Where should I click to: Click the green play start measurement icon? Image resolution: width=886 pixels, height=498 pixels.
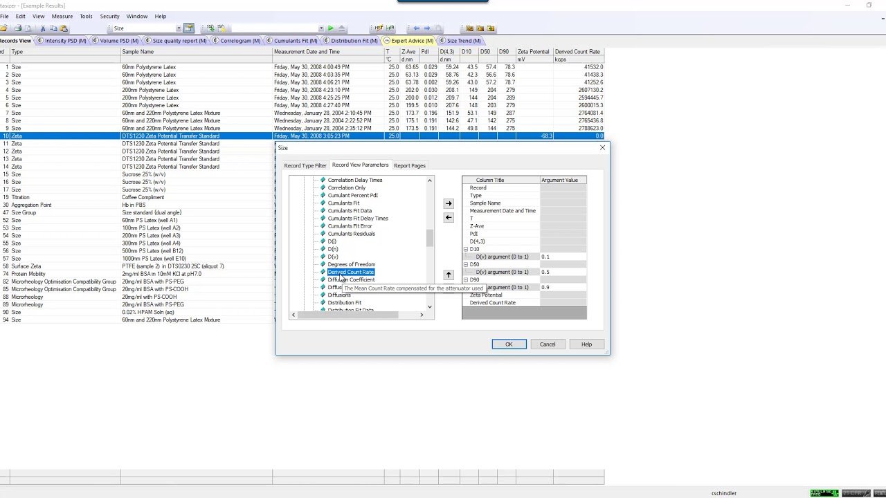click(331, 28)
